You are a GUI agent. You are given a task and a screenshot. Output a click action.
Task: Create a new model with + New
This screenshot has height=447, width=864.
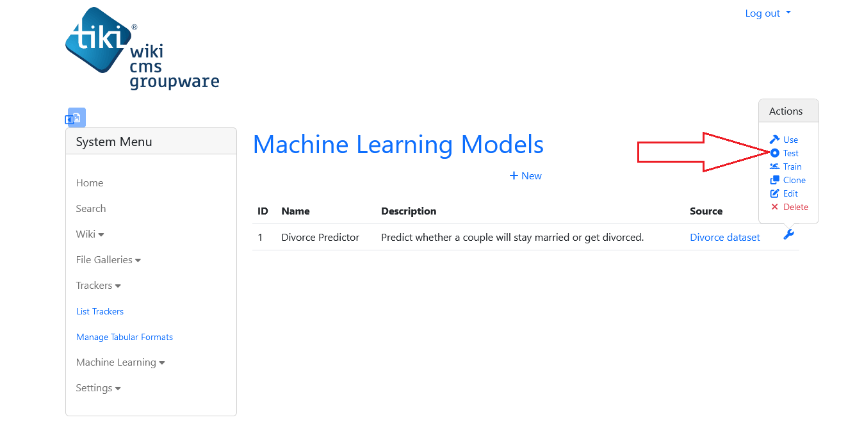tap(525, 175)
